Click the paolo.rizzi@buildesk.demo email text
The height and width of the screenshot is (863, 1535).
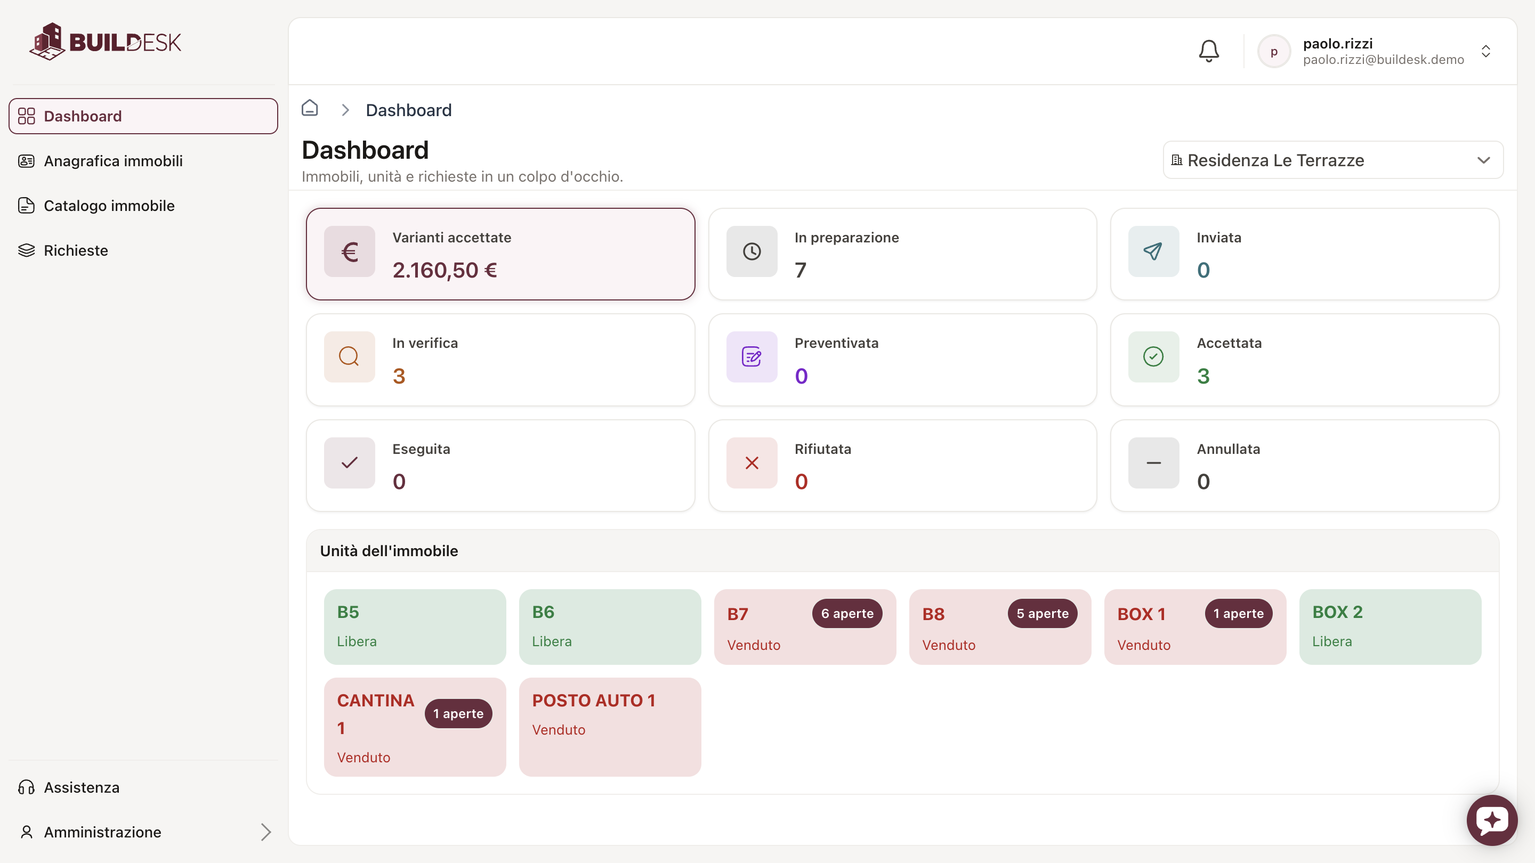[x=1383, y=60]
